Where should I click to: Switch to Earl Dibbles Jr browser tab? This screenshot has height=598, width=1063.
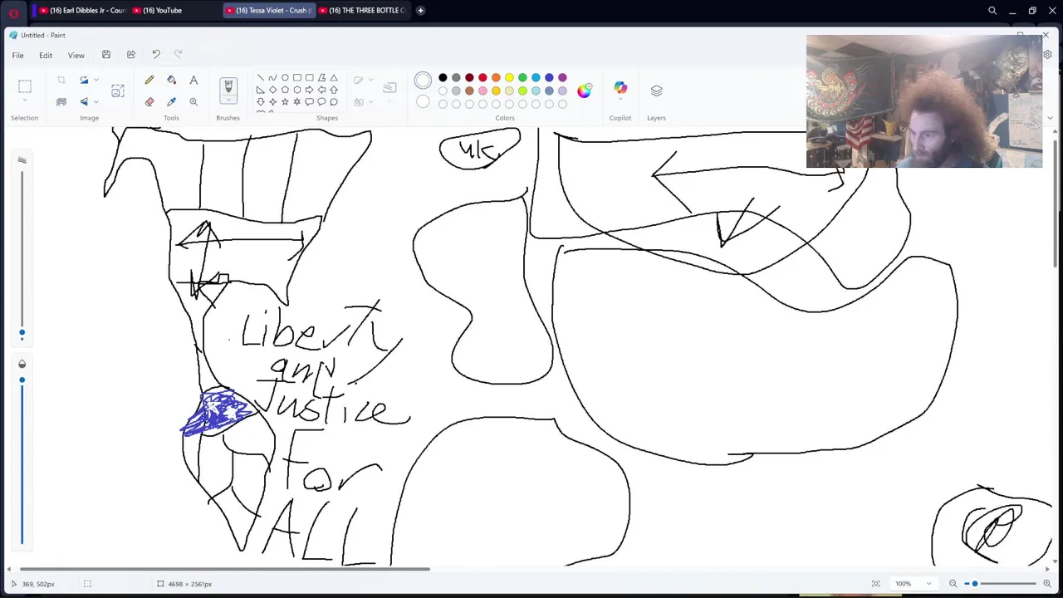[x=81, y=10]
